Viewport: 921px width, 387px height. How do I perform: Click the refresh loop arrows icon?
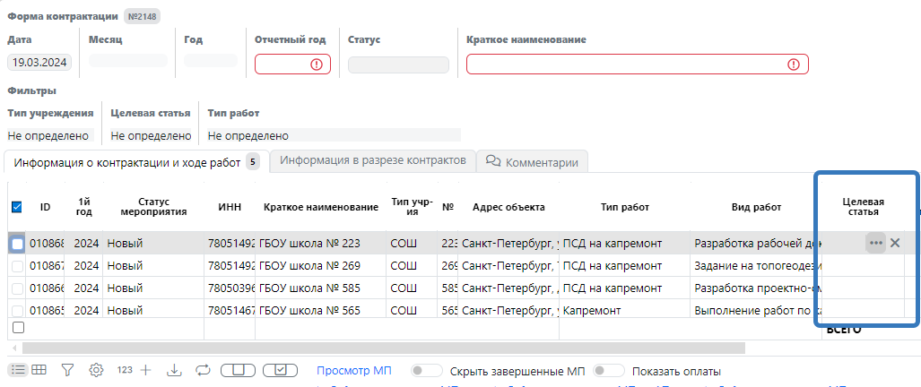[x=202, y=370]
